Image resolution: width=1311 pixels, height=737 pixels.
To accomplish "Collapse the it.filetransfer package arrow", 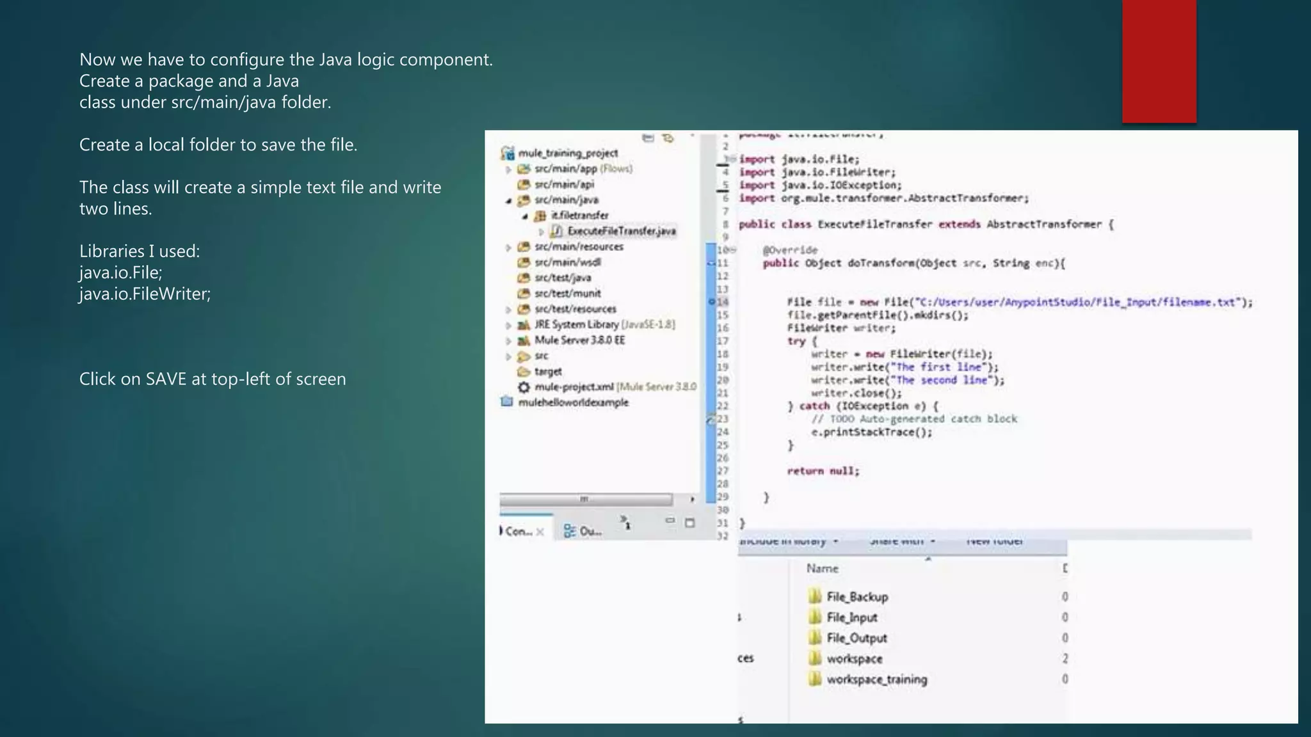I will click(x=525, y=216).
